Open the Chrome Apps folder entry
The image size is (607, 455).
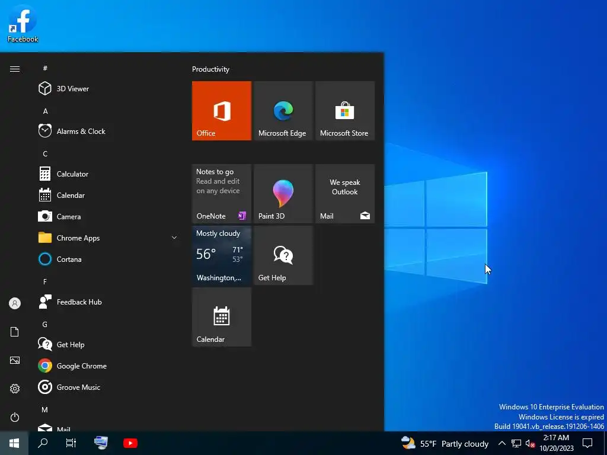pyautogui.click(x=108, y=238)
